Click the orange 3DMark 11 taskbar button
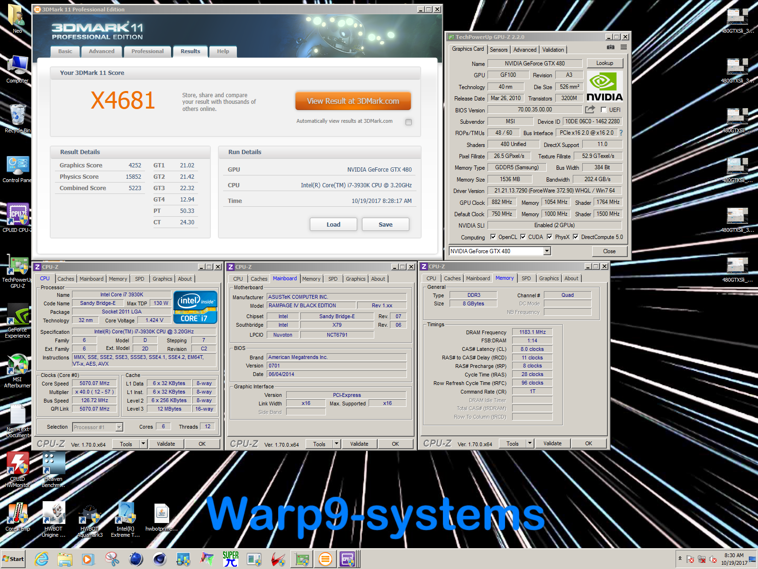 (x=325, y=560)
